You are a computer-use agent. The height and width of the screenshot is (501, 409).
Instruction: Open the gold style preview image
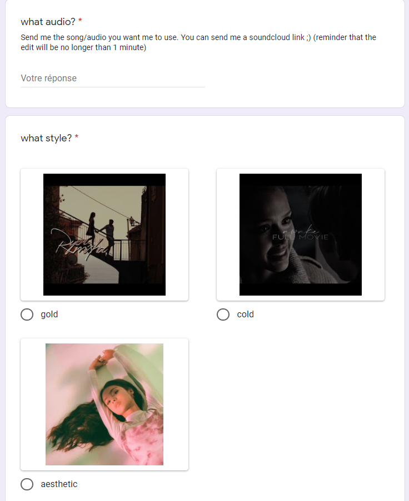(104, 234)
